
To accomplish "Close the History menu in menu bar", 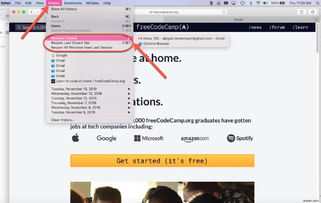I will click(54, 3).
